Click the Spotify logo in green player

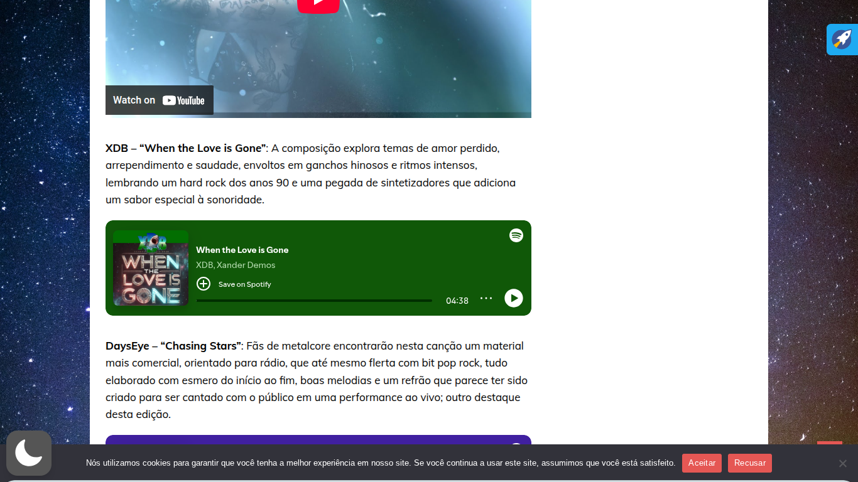pyautogui.click(x=516, y=235)
